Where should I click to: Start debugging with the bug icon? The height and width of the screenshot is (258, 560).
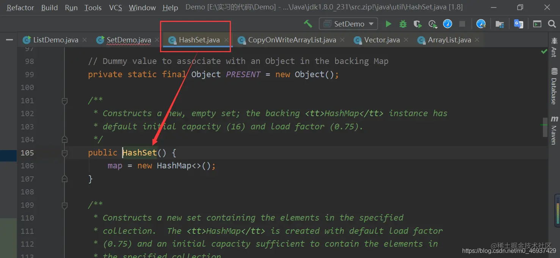point(403,24)
